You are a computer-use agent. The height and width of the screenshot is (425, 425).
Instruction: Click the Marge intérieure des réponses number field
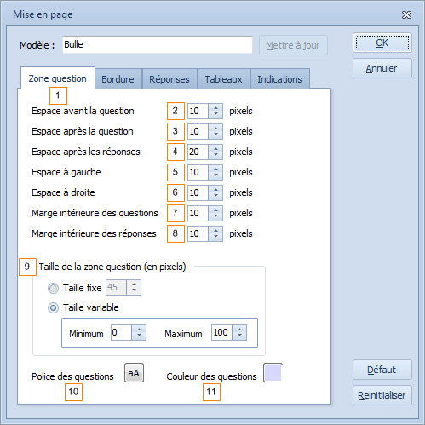[x=198, y=233]
